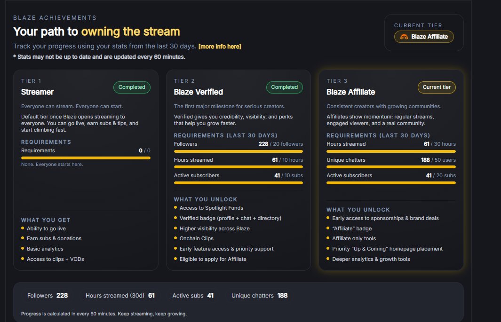Screen dimensions: 501x322
Task: Click the 'BLAZE ACHIEVEMENTS' header label
Action: (x=55, y=18)
